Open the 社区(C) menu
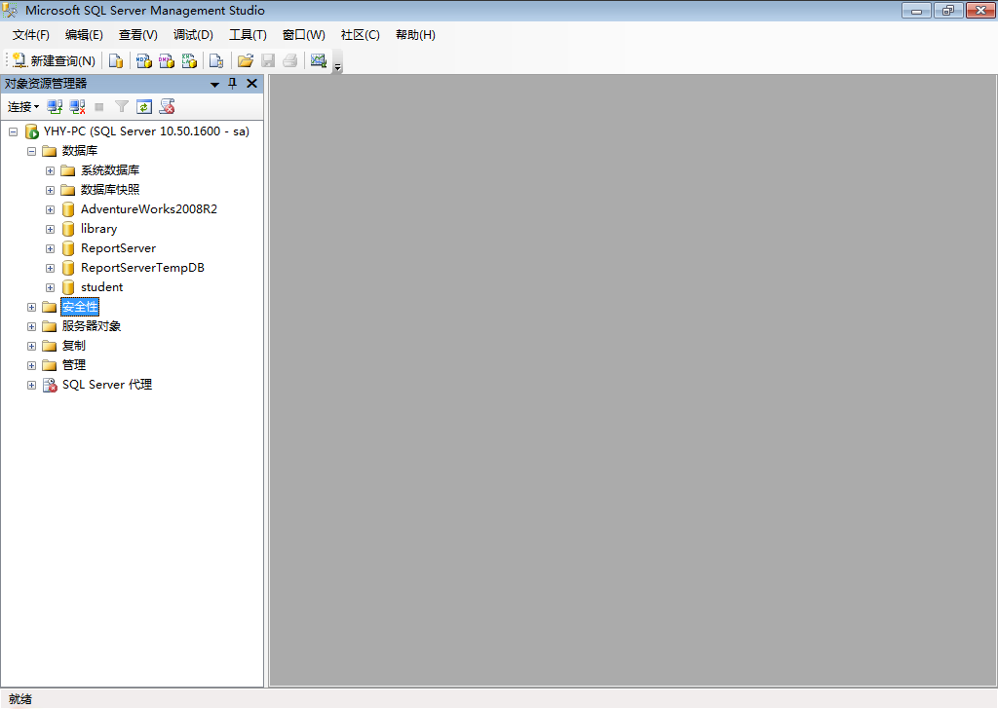 pyautogui.click(x=361, y=35)
